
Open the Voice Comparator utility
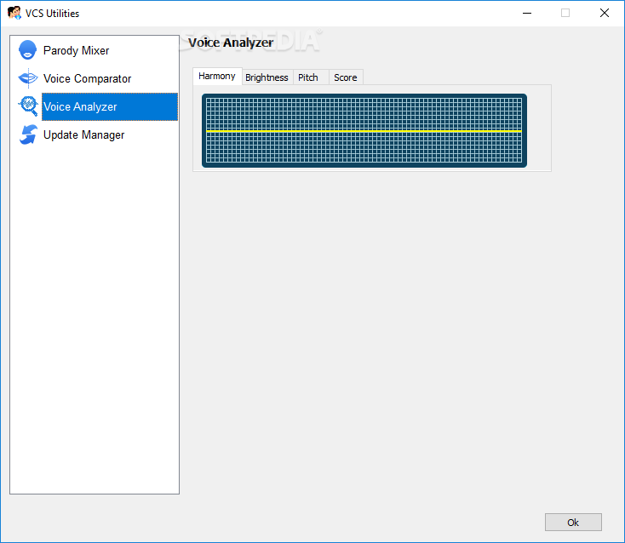pyautogui.click(x=87, y=78)
